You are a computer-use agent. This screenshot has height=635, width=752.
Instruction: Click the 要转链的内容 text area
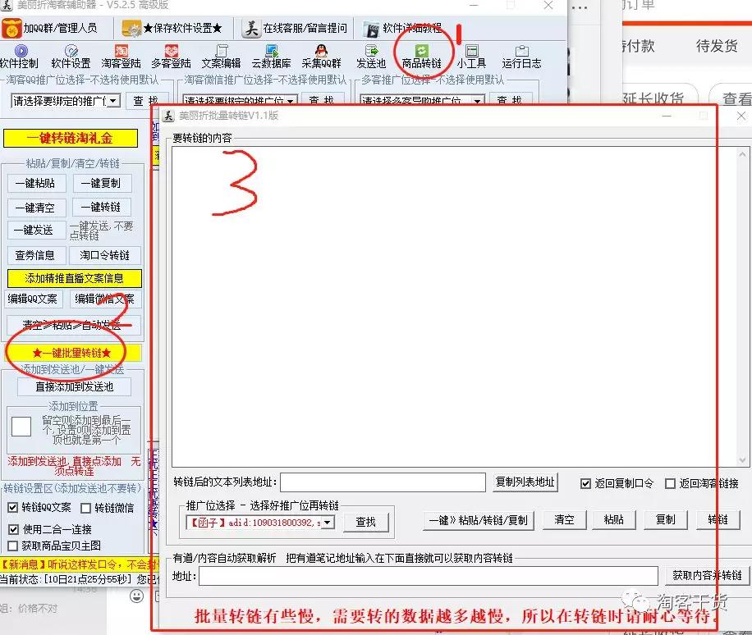coord(455,307)
